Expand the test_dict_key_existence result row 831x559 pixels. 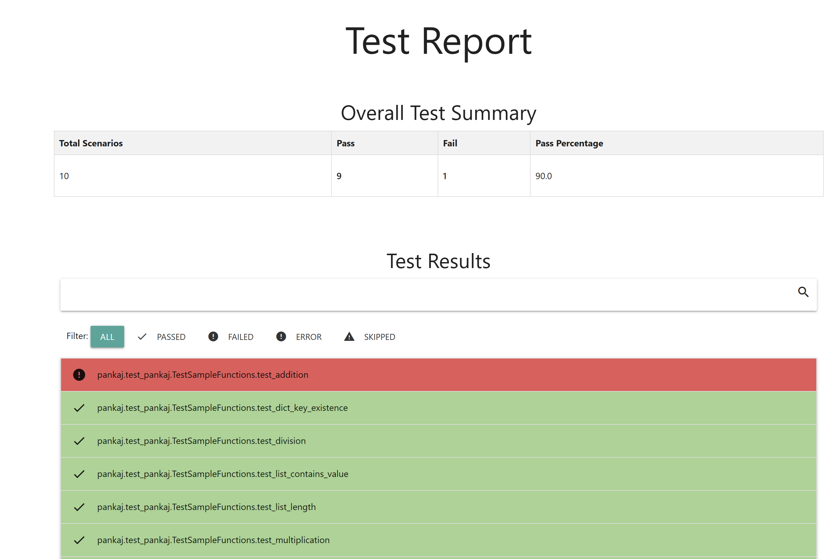(438, 408)
